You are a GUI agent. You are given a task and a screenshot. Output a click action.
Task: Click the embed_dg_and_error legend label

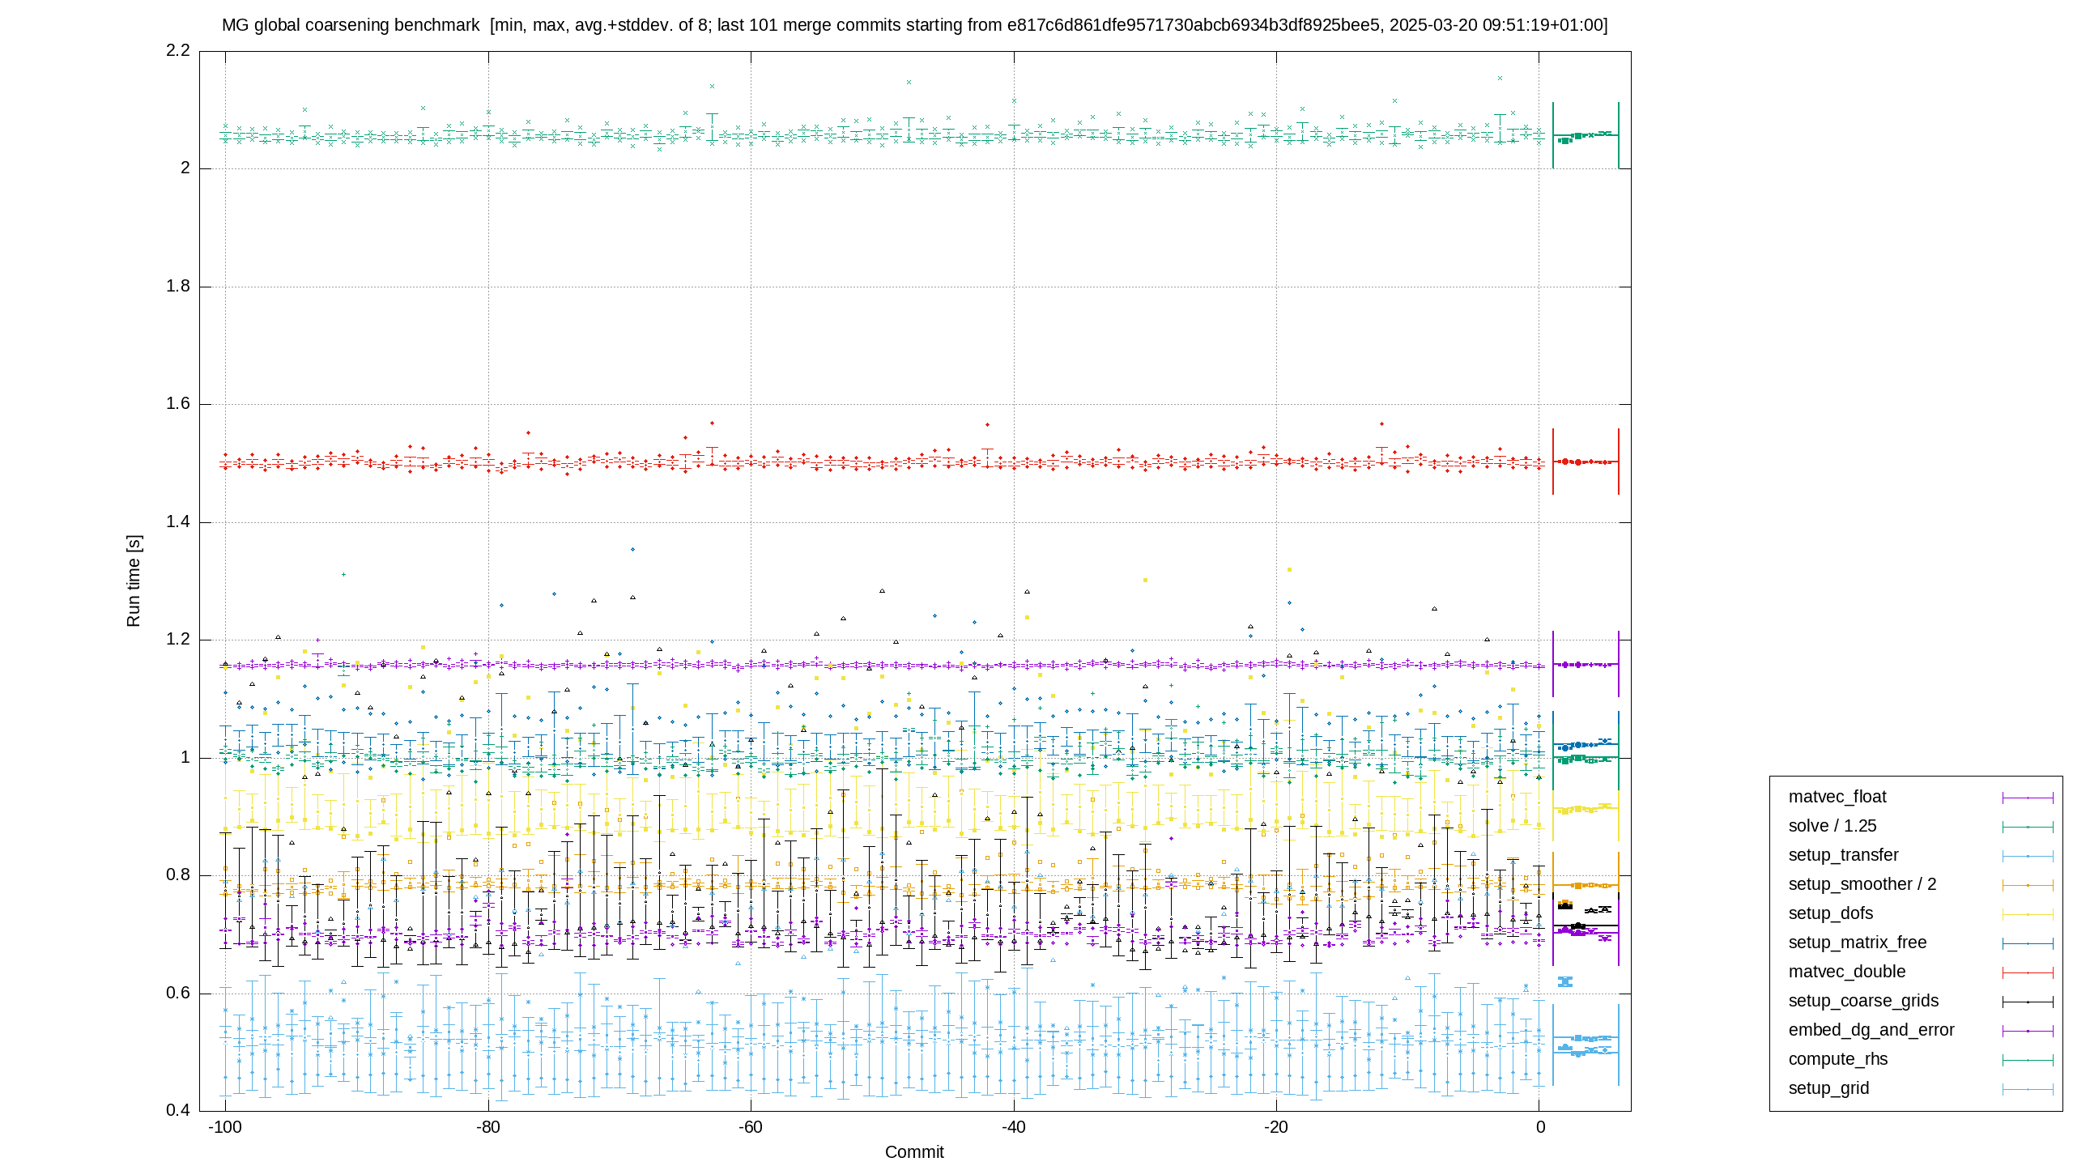(1871, 1030)
